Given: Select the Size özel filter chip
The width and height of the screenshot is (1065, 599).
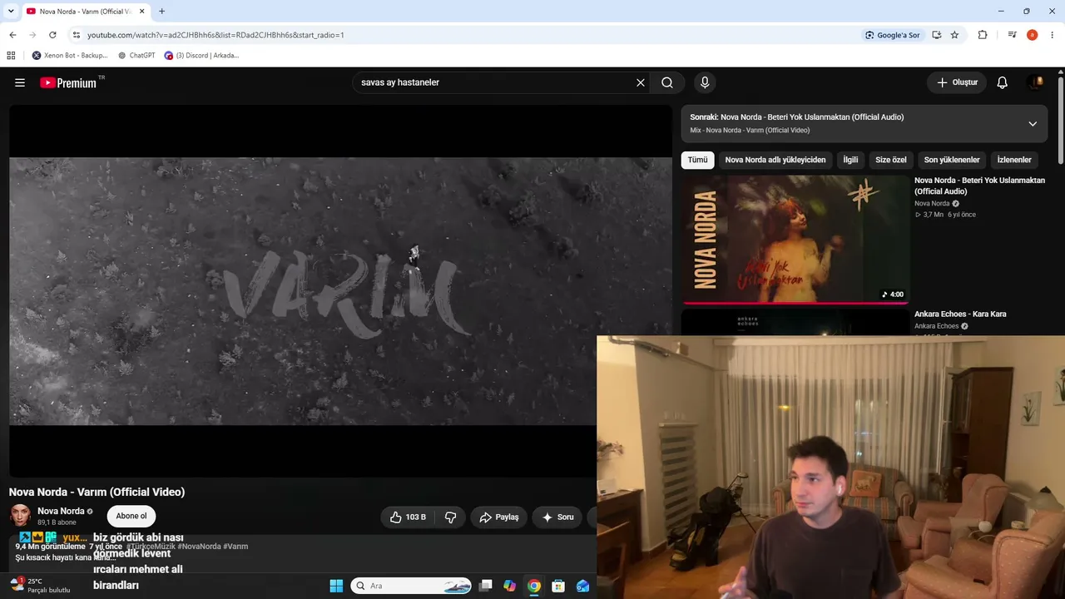Looking at the screenshot, I should (x=891, y=160).
